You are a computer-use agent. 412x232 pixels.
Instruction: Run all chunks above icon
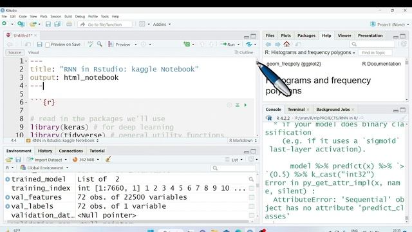[x=238, y=105]
